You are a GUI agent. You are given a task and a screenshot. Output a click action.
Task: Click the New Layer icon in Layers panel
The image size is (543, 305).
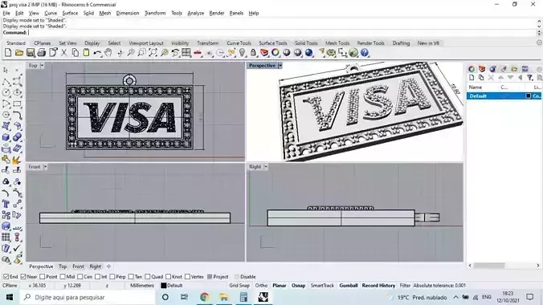(x=472, y=78)
